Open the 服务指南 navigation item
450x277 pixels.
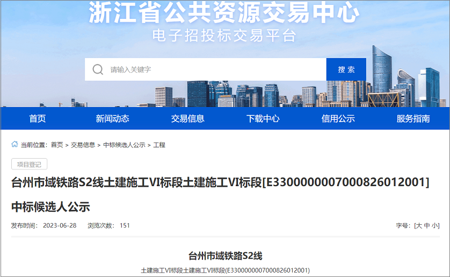413,119
